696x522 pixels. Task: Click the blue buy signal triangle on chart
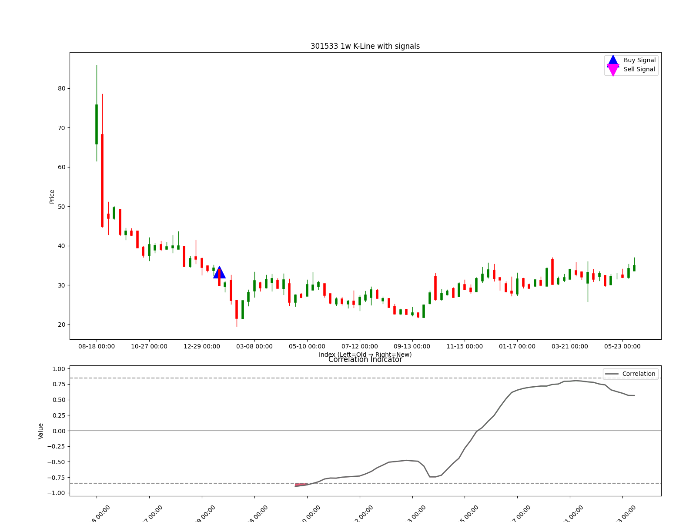pyautogui.click(x=219, y=272)
